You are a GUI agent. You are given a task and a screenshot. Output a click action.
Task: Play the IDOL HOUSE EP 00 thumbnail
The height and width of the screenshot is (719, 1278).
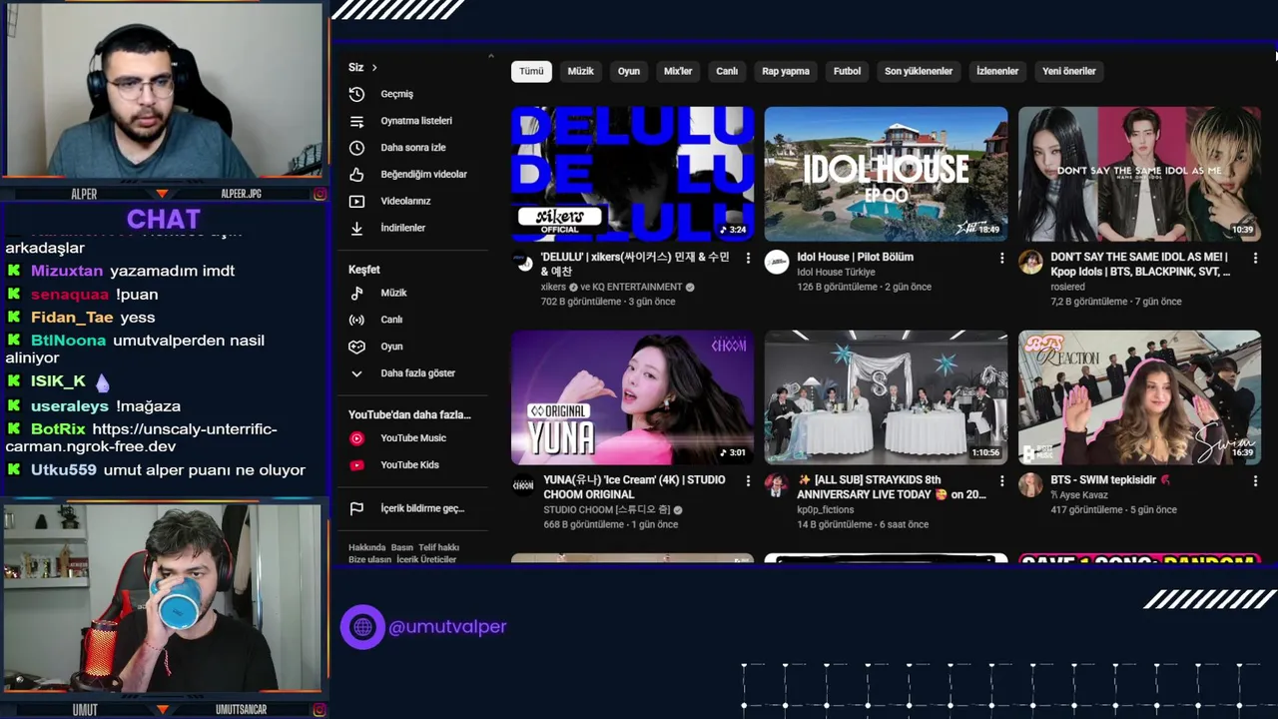point(886,174)
